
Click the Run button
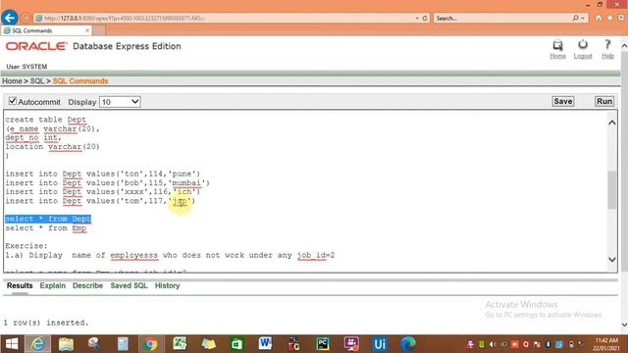click(x=604, y=101)
